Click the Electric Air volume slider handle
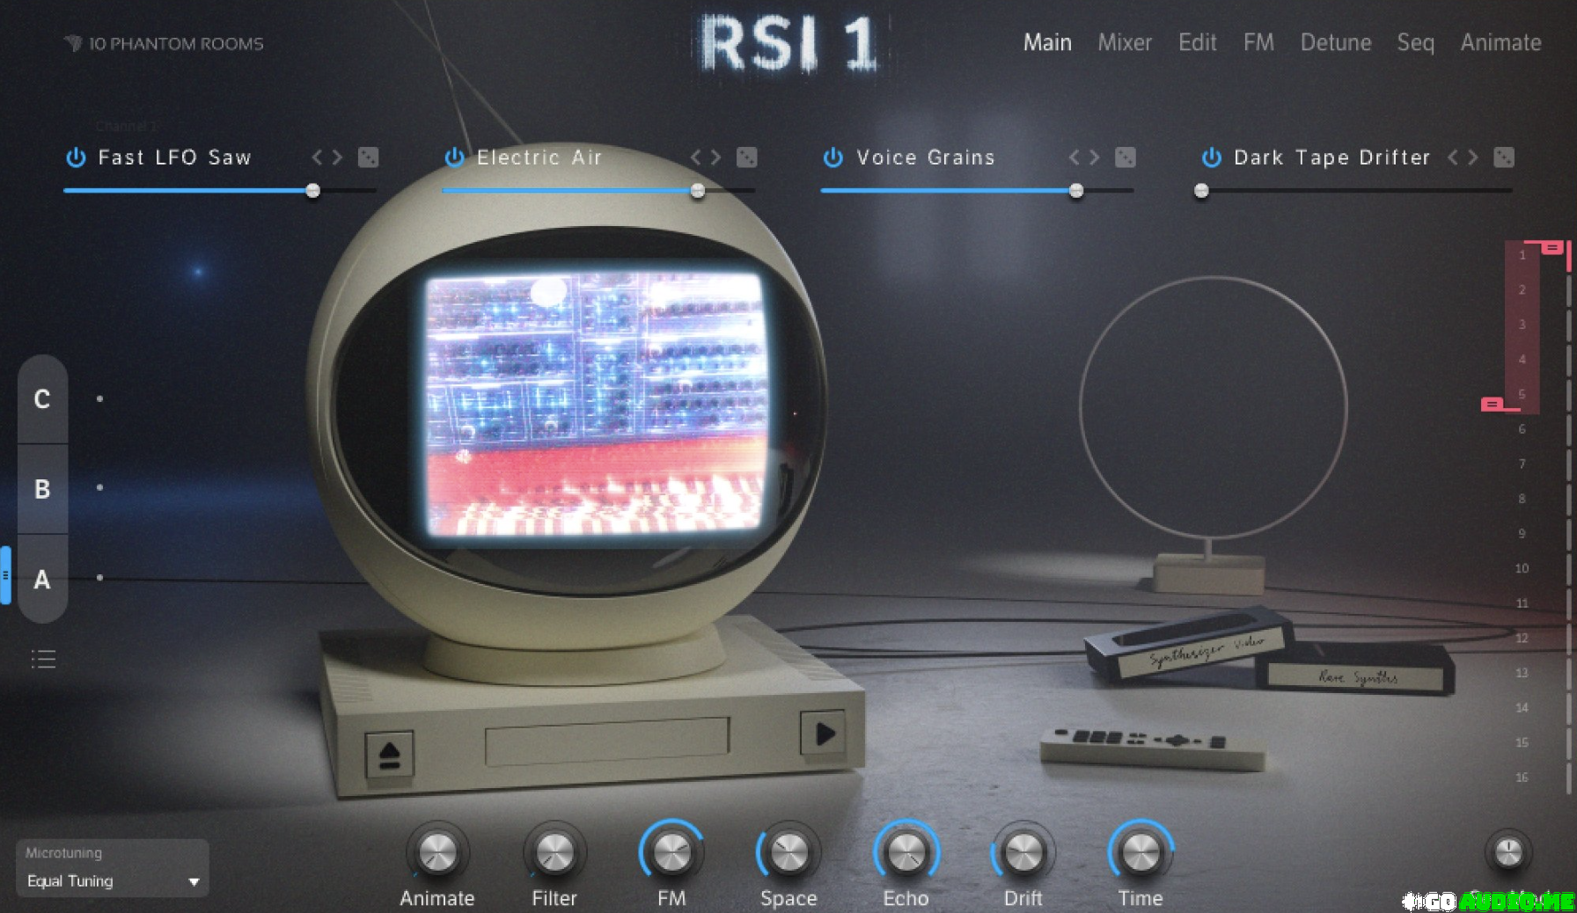The width and height of the screenshot is (1577, 913). click(x=698, y=191)
